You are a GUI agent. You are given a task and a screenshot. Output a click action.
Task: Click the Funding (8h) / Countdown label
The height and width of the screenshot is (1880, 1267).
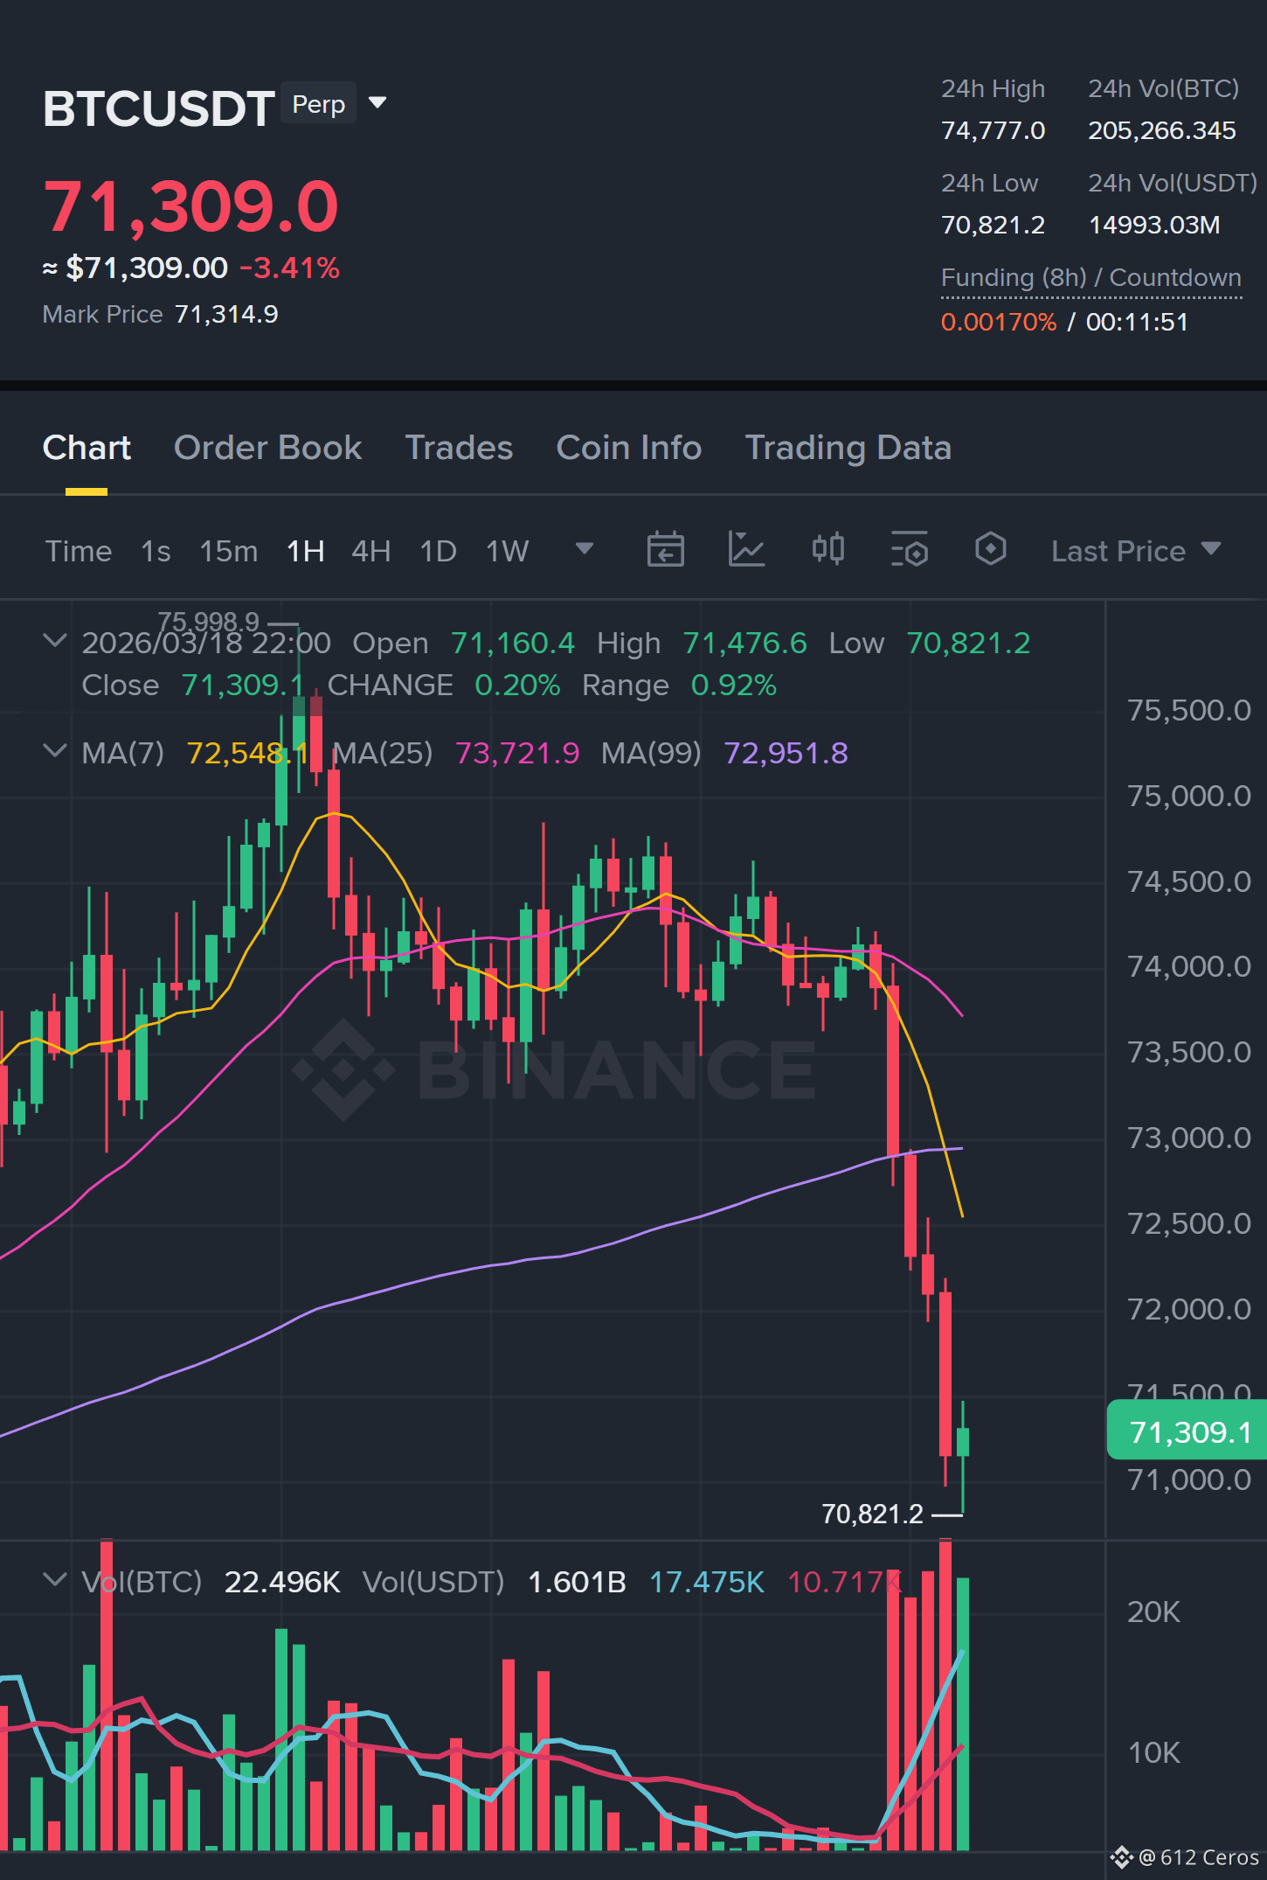tap(1090, 278)
